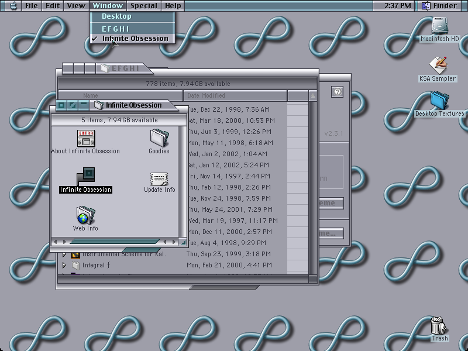The width and height of the screenshot is (468, 351).
Task: Click the partly hidden button ending in 'me…'
Action: tap(331, 233)
